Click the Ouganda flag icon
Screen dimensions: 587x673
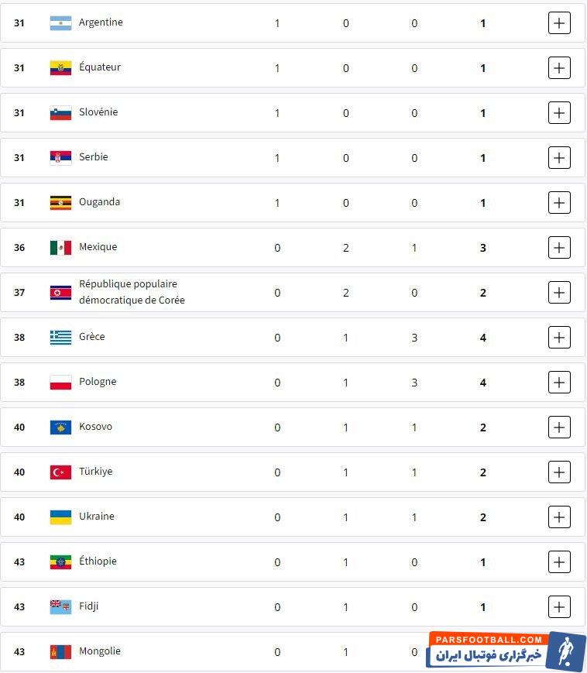60,203
